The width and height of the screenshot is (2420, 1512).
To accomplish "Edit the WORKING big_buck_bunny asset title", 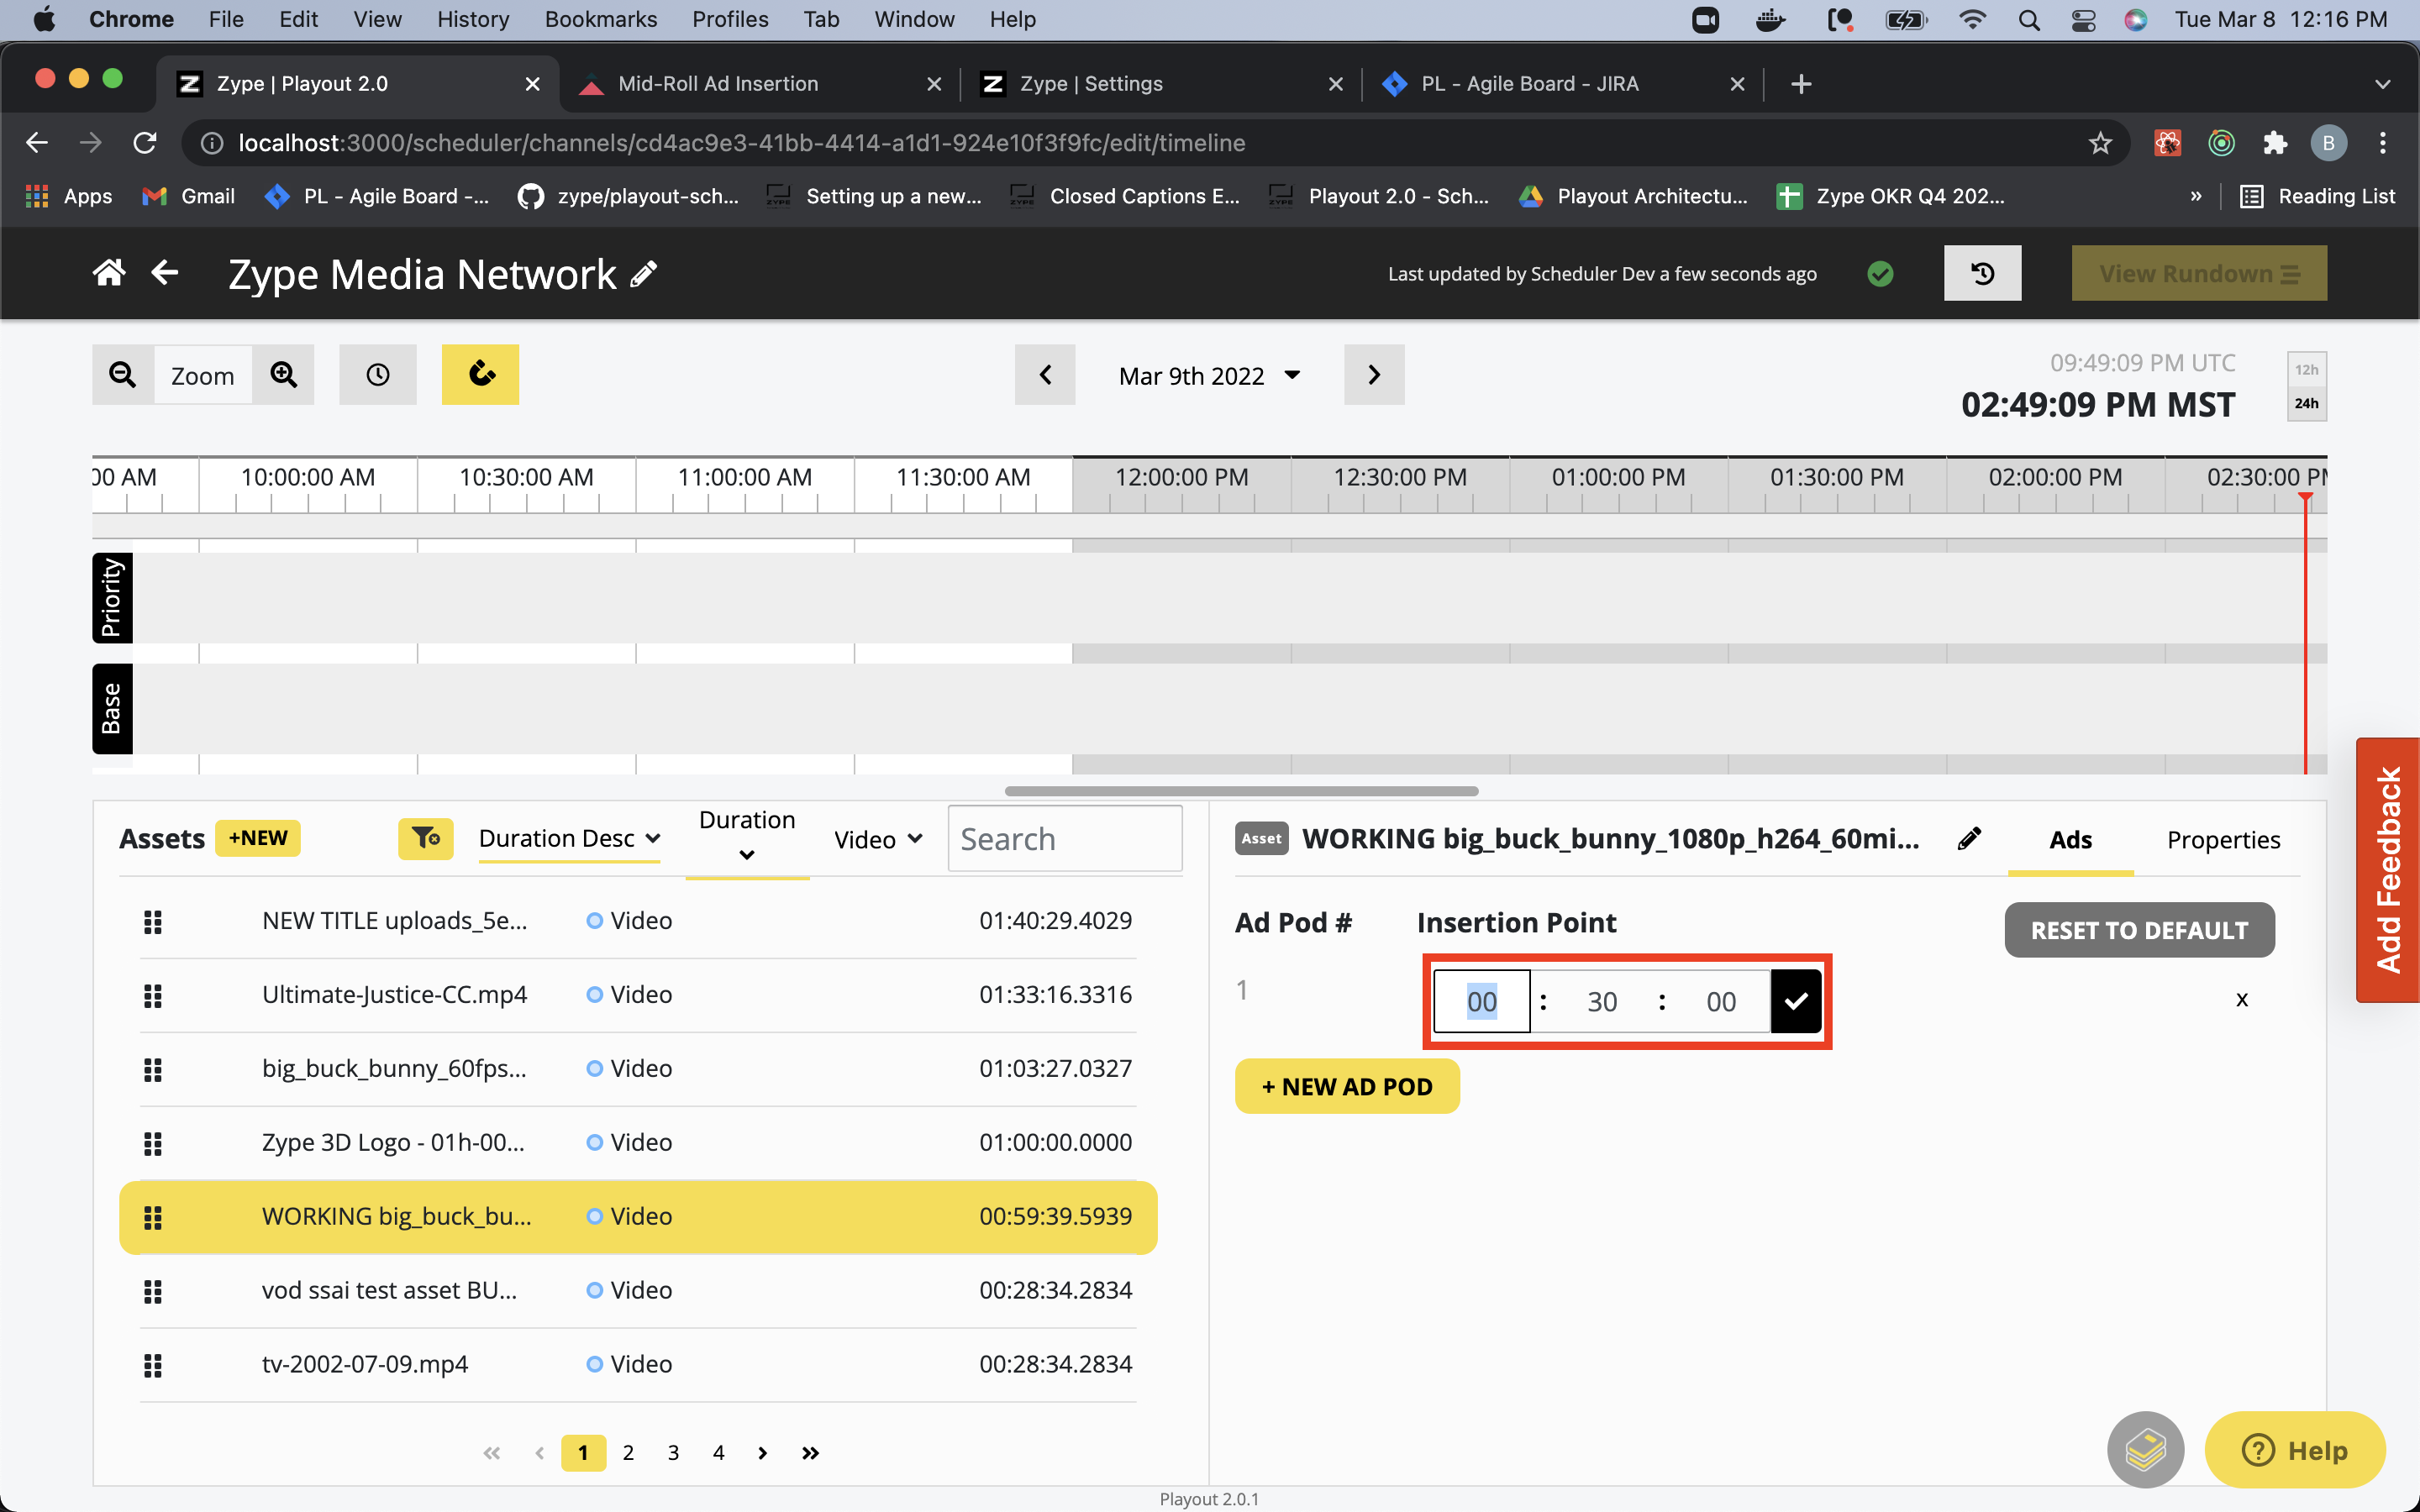I will coord(1969,839).
